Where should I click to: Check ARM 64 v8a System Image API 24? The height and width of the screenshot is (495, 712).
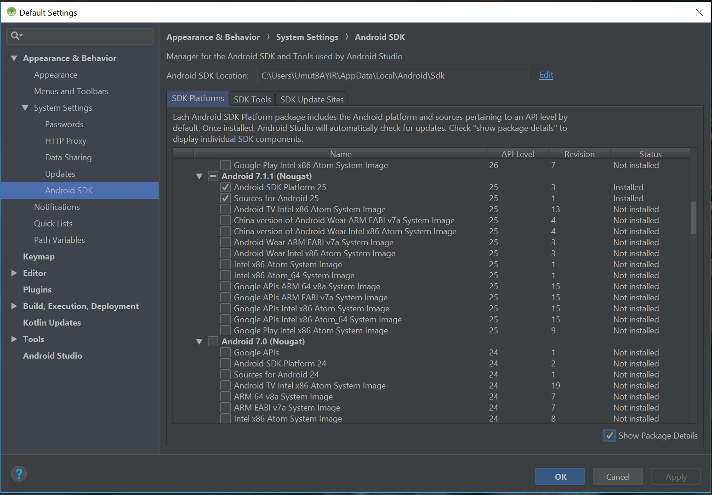coord(225,397)
